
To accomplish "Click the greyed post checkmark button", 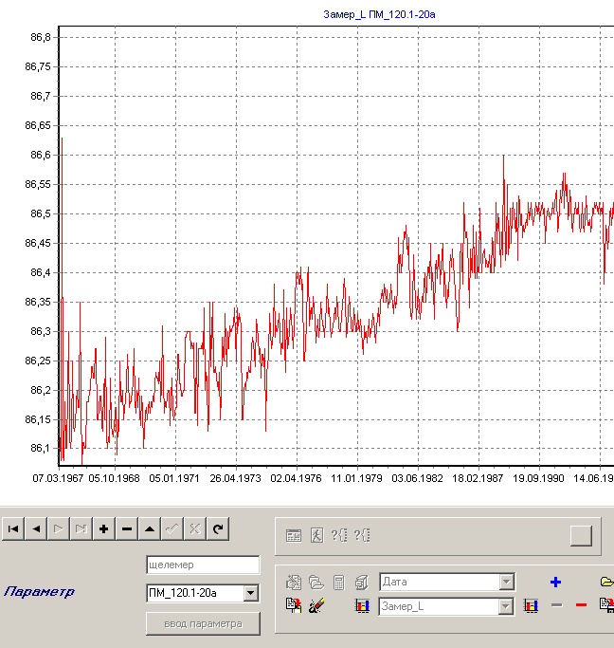I will click(x=172, y=528).
